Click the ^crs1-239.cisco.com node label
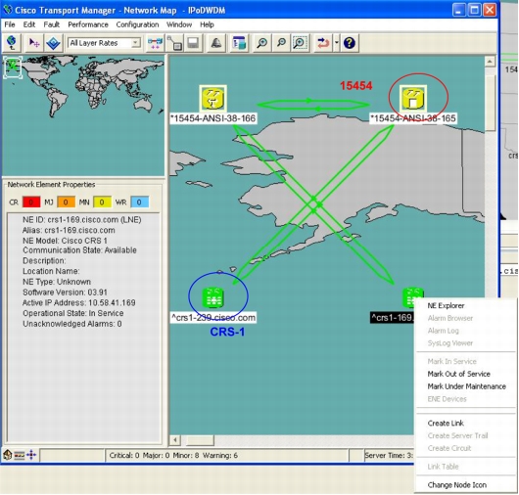The height and width of the screenshot is (495, 519). pos(213,318)
